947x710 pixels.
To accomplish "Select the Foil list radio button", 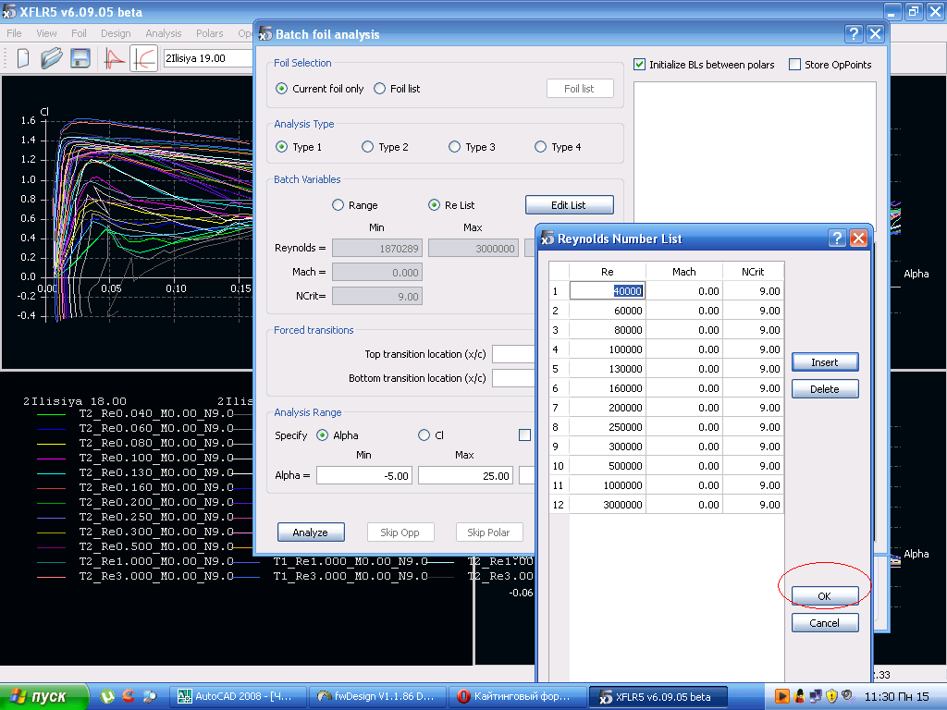I will coord(380,89).
